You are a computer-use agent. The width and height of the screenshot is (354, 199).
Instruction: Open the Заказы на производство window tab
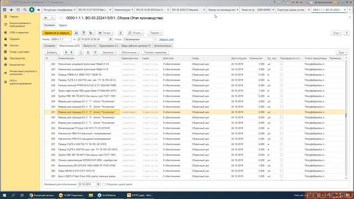223,10
